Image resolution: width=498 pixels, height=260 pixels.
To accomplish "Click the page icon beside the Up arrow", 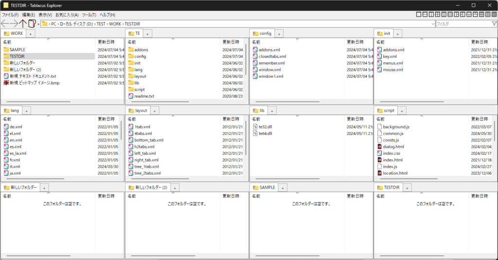I will click(32, 23).
